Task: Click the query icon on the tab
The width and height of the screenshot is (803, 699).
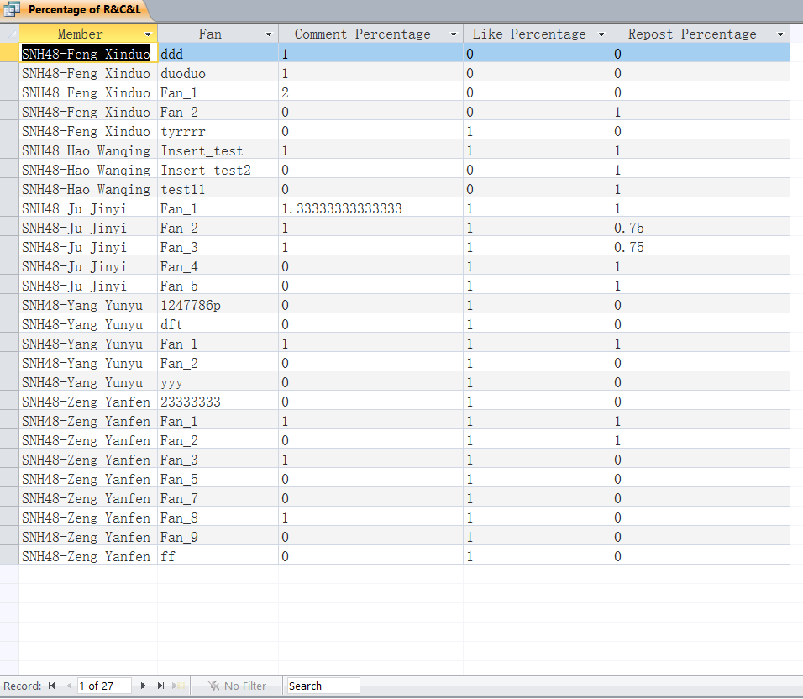Action: 13,9
